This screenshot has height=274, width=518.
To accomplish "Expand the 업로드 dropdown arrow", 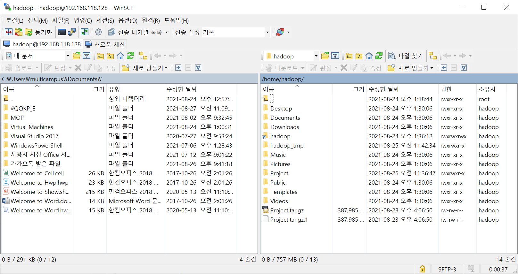I will coord(37,68).
